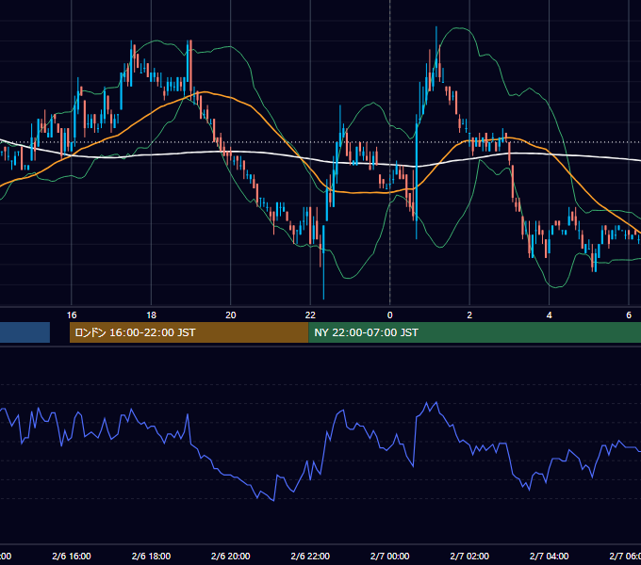641x565 pixels.
Task: Click the 2/6 16:00 date label
Action: tap(72, 556)
